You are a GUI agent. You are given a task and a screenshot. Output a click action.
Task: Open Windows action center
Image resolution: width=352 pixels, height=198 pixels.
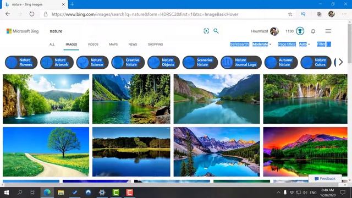pos(343,193)
